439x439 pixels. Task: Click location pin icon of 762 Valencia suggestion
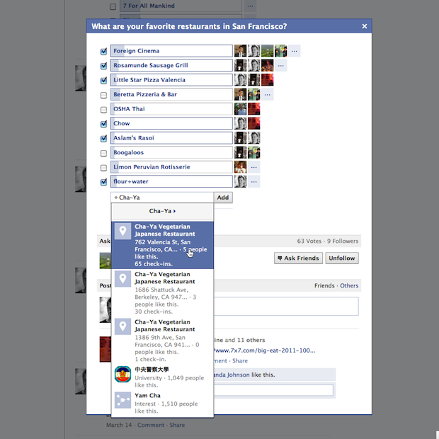click(x=122, y=231)
